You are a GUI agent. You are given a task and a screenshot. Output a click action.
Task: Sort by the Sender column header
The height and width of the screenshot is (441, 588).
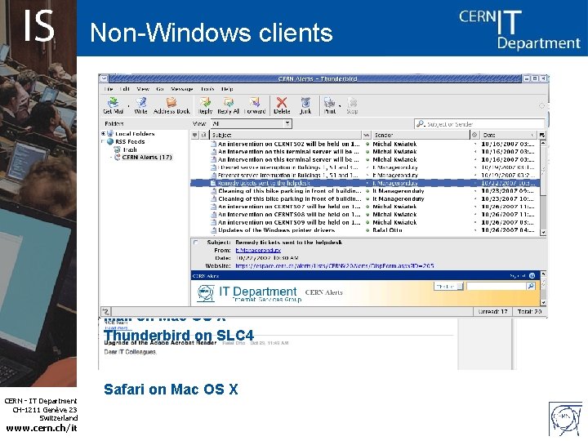point(420,135)
